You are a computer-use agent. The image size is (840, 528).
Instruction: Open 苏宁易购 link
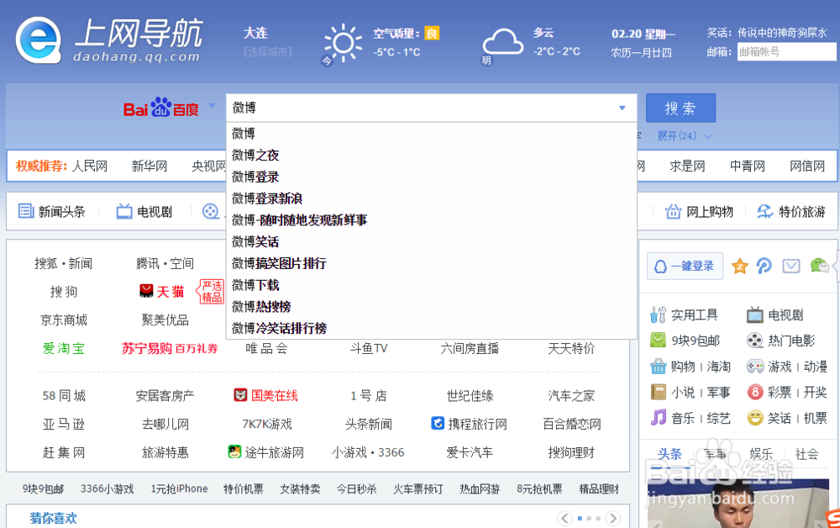coord(170,348)
